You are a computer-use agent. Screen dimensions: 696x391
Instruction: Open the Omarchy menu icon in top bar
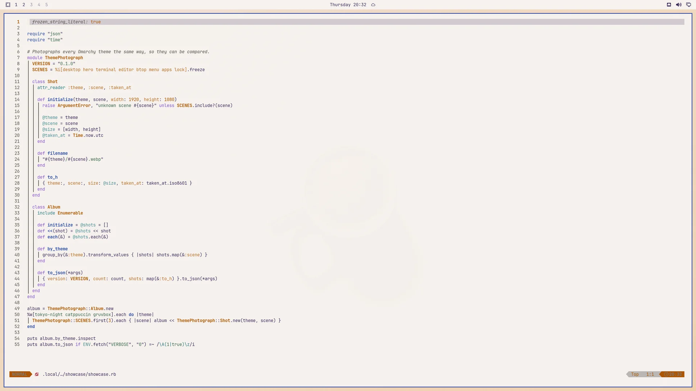coord(8,5)
